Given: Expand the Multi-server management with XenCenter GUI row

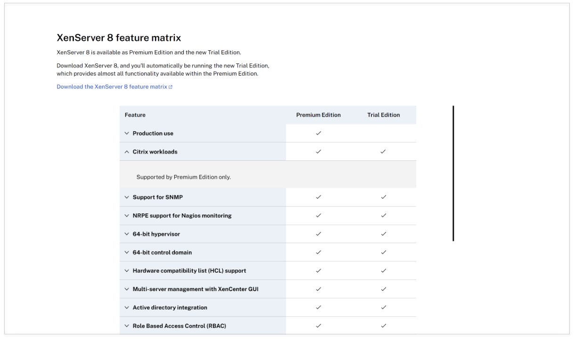Looking at the screenshot, I should [126, 289].
